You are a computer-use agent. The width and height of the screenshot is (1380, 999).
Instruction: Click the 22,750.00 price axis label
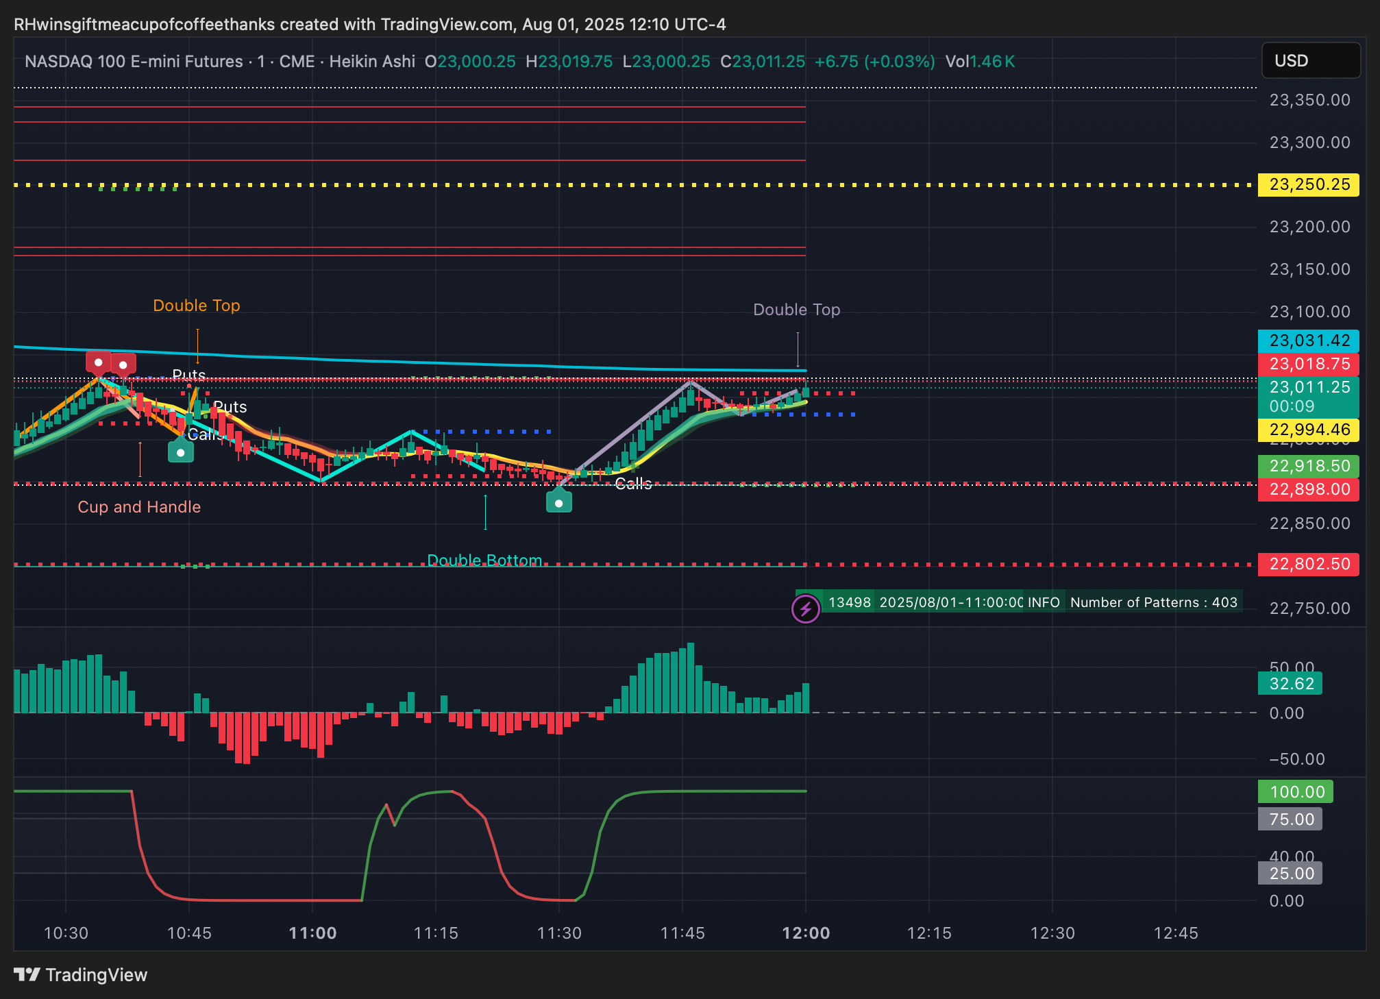[x=1309, y=608]
